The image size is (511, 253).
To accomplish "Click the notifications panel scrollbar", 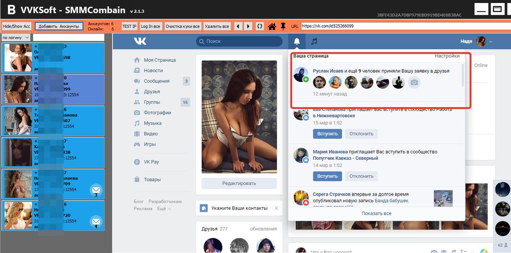I will [x=463, y=76].
